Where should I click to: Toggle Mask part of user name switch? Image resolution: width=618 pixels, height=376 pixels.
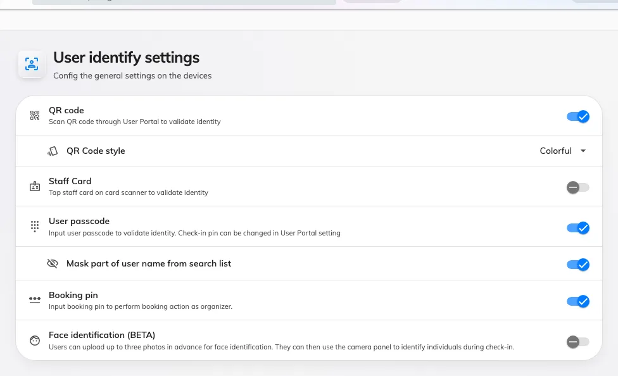[578, 265]
